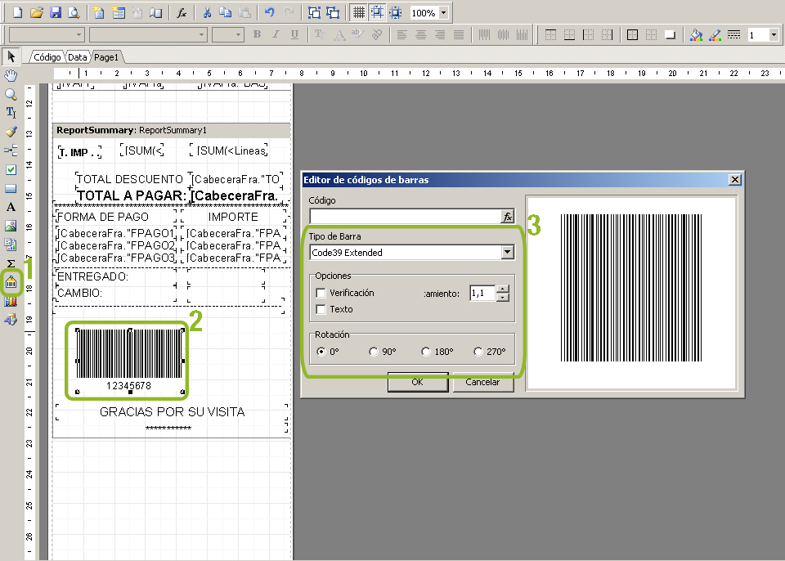Save the report with the floppy disk icon
Viewport: 785px width, 561px height.
click(x=55, y=12)
